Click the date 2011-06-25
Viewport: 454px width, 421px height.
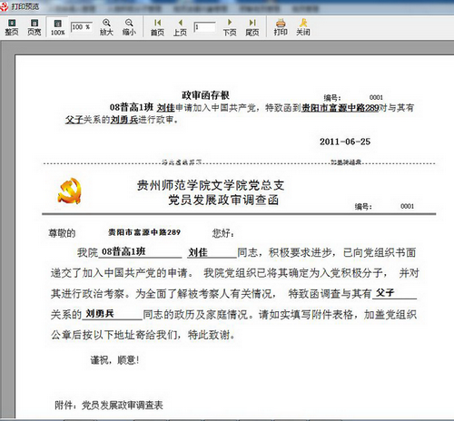pos(345,142)
